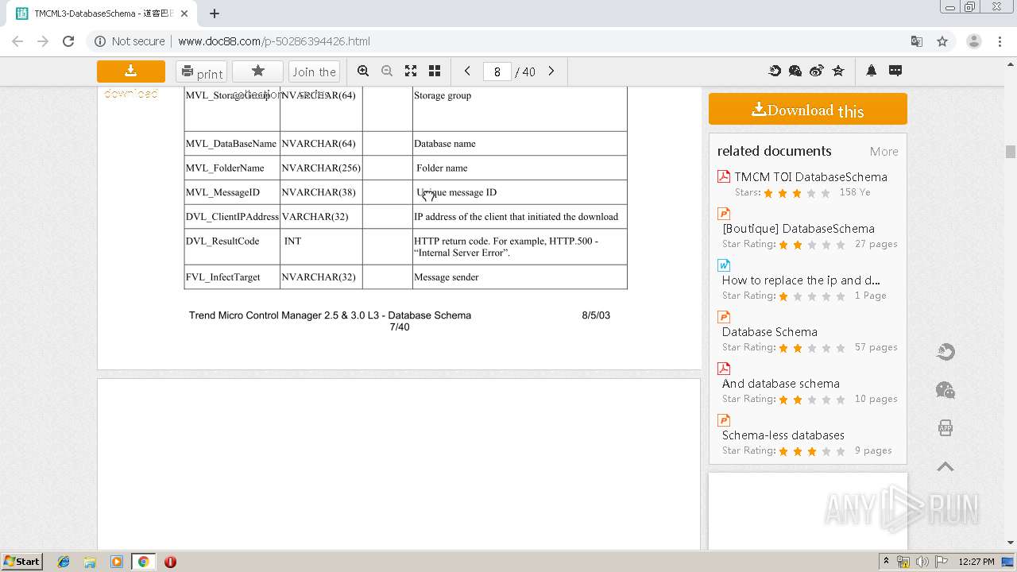Bookmark this page star icon
This screenshot has width=1017, height=572.
[942, 41]
